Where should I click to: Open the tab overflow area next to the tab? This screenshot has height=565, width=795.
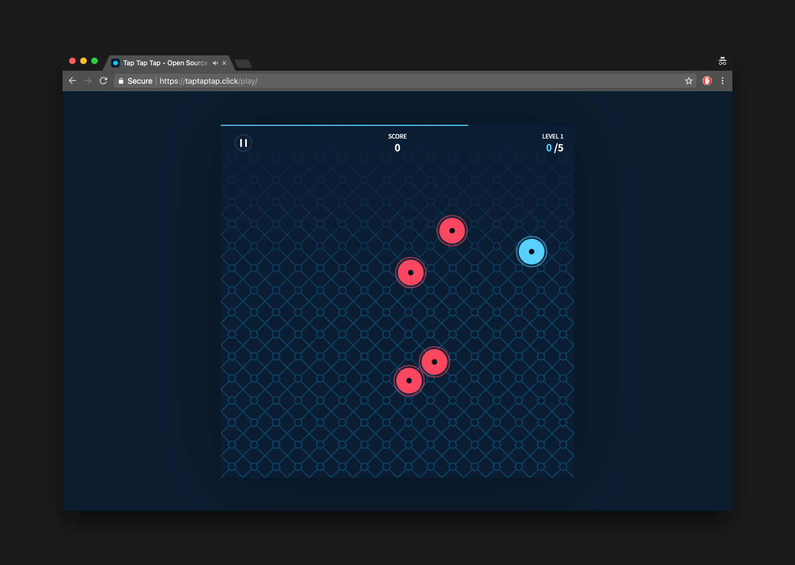click(x=242, y=64)
